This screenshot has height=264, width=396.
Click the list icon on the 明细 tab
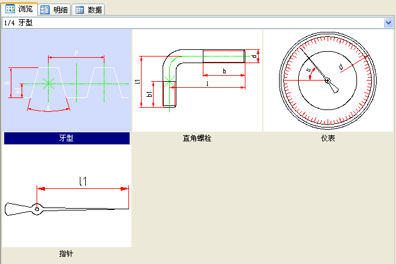tap(46, 10)
